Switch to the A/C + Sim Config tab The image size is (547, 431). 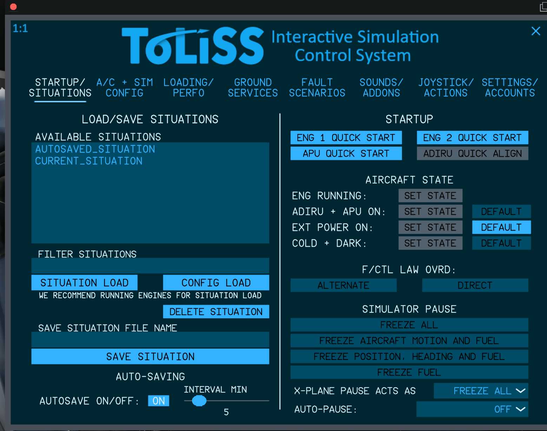pos(125,88)
